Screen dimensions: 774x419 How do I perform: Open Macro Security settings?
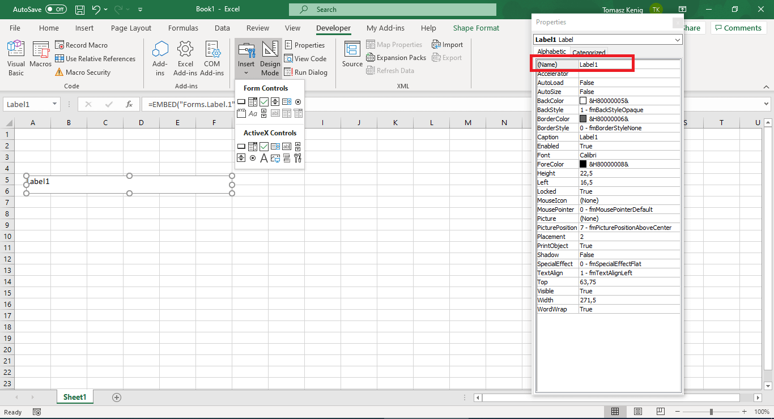[63, 72]
